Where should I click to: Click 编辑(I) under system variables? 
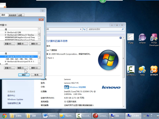[x=22, y=68]
